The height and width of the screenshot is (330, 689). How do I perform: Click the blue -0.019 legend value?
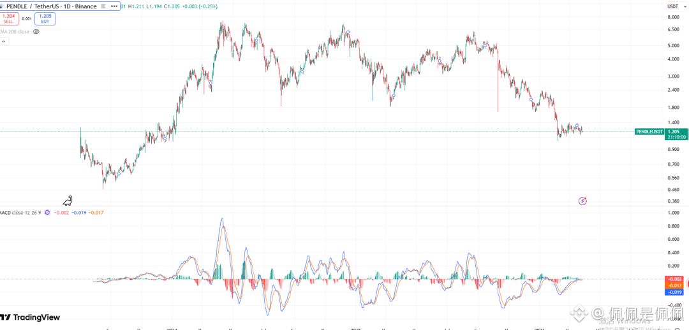click(78, 212)
